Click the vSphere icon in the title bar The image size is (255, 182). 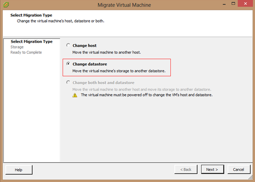tap(7, 5)
